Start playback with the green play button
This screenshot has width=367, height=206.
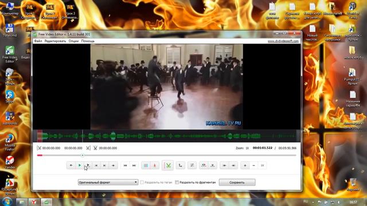[80, 165]
